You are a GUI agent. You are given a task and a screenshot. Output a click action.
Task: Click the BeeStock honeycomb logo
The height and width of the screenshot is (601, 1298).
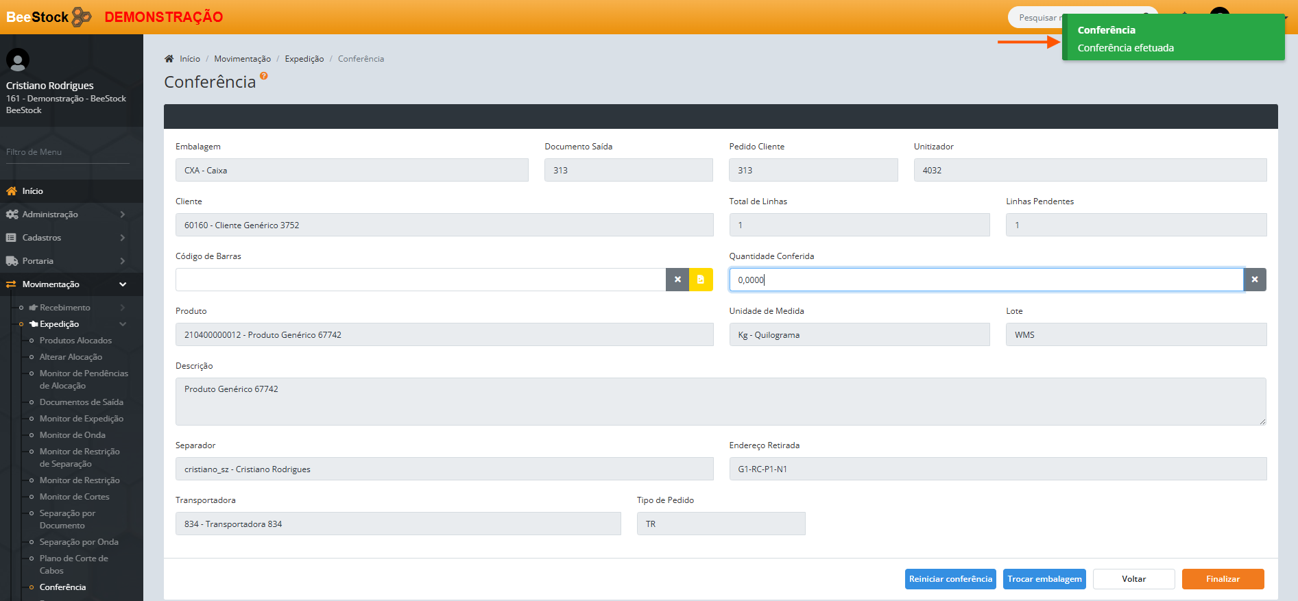pos(81,17)
